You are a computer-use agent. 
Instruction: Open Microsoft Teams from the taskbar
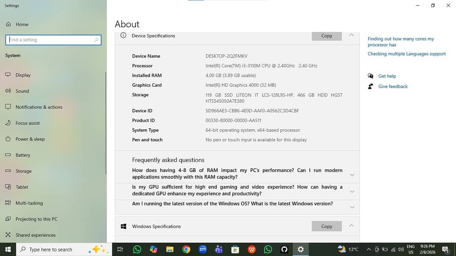tap(219, 249)
